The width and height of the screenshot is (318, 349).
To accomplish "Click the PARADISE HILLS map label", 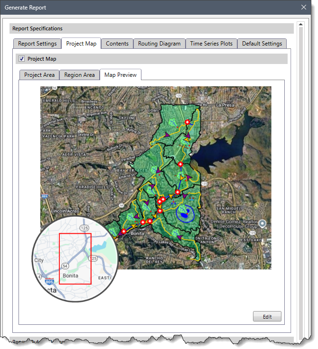I will coord(92,187).
